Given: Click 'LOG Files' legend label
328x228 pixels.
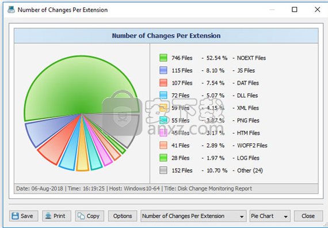Looking at the screenshot, I should click(x=248, y=158).
